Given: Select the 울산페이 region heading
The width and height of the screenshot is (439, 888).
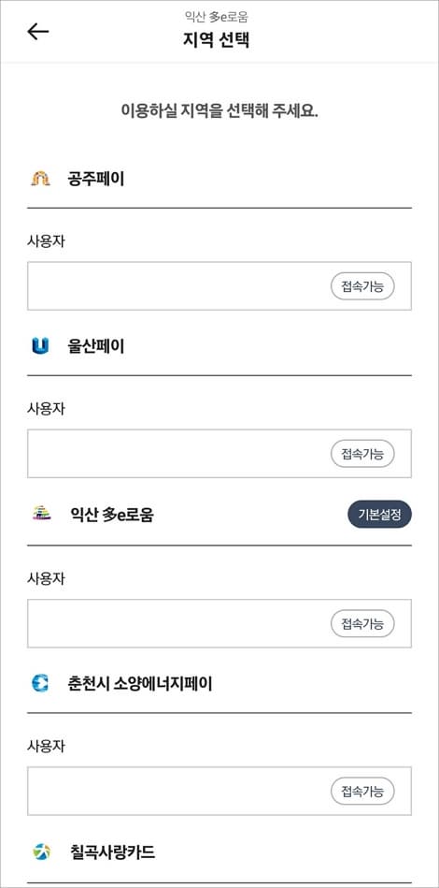Looking at the screenshot, I should tap(96, 346).
